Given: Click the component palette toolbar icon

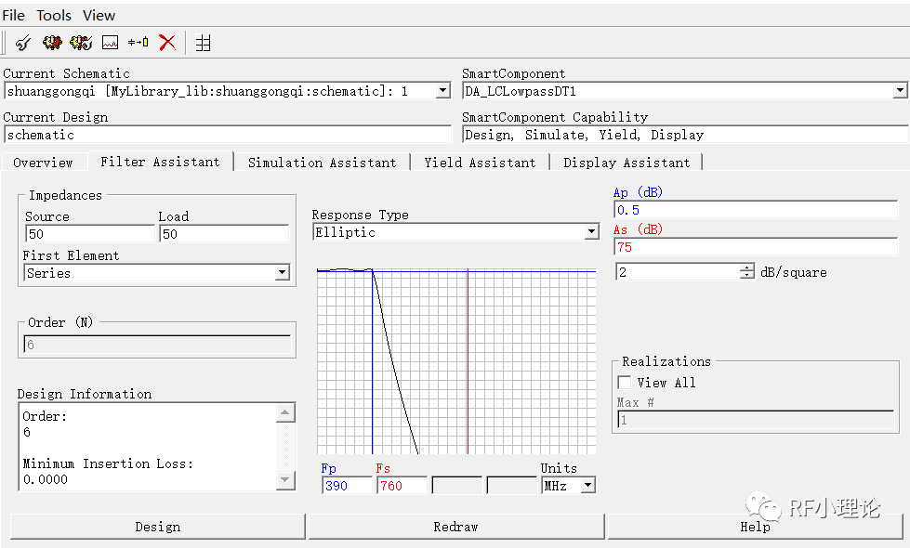Looking at the screenshot, I should pos(204,43).
